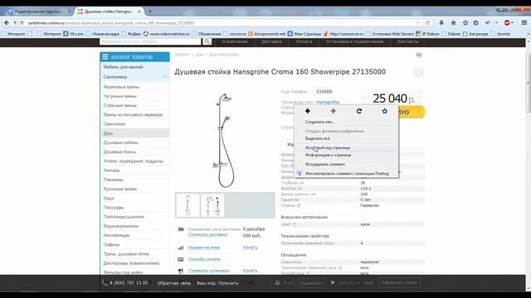
Task: Click the Стоимость установки link
Action: (208, 271)
